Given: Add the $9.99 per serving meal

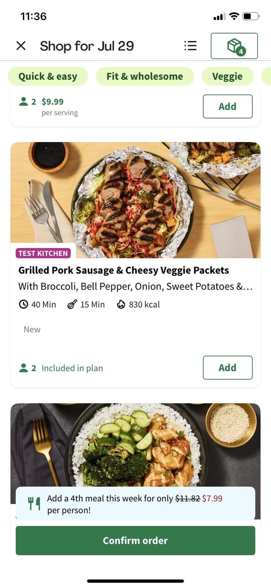Looking at the screenshot, I should click(x=227, y=106).
